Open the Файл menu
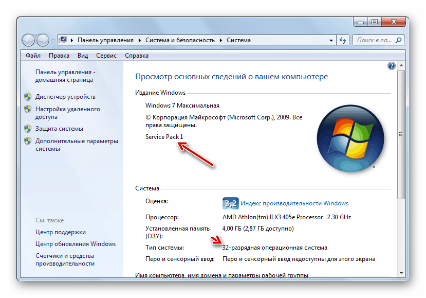426x298 pixels. (x=33, y=56)
